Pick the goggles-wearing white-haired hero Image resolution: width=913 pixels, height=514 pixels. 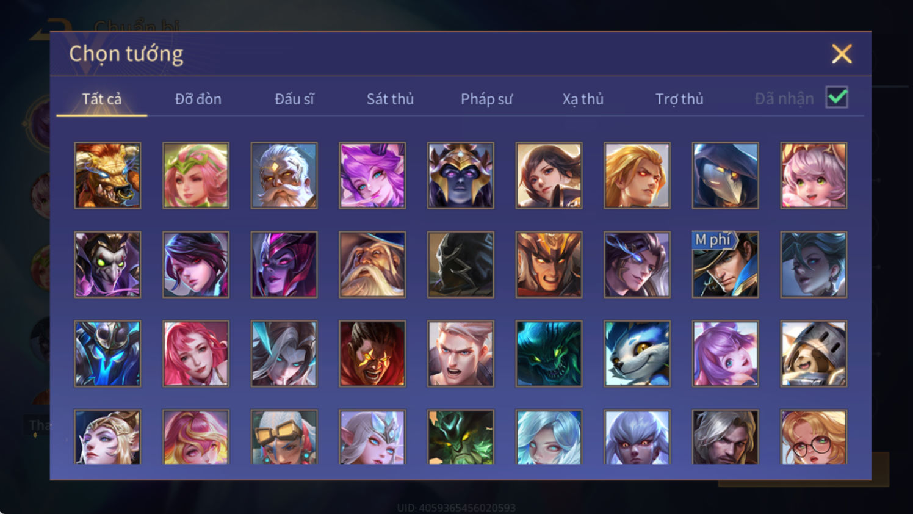(x=284, y=437)
